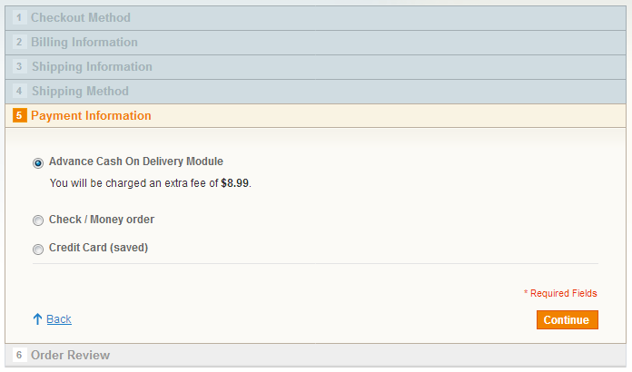Screen dimensions: 632x372
Task: Click the step 2 number badge
Action: 19,43
